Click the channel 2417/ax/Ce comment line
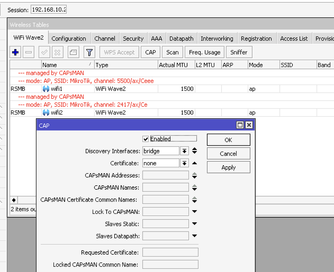 82,105
